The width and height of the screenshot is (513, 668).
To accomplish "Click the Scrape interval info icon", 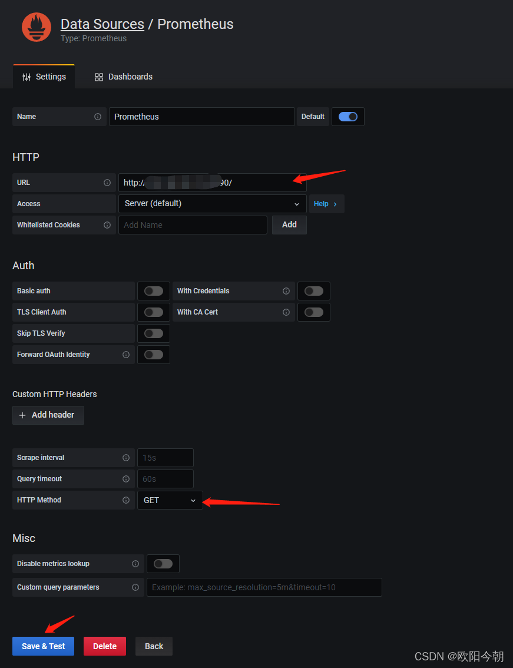I will 126,458.
